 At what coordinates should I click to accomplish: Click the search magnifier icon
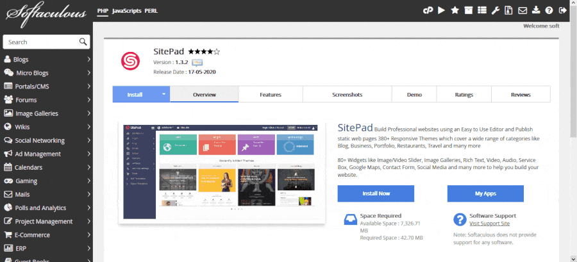(x=83, y=42)
